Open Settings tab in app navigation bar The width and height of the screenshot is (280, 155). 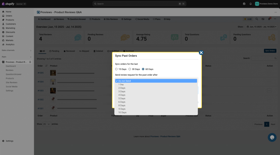click(126, 19)
